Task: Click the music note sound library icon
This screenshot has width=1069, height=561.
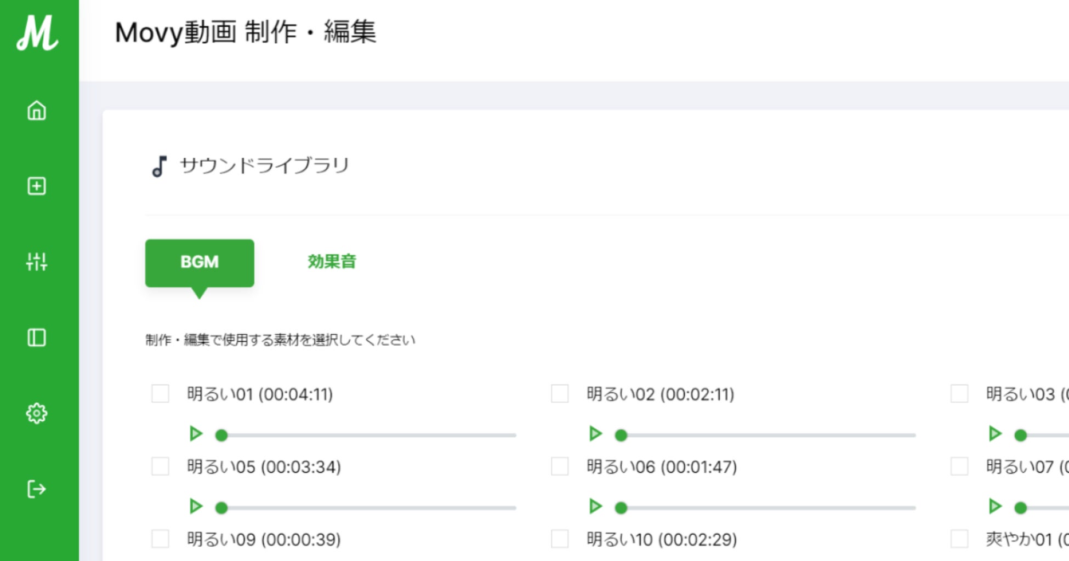Action: tap(159, 166)
